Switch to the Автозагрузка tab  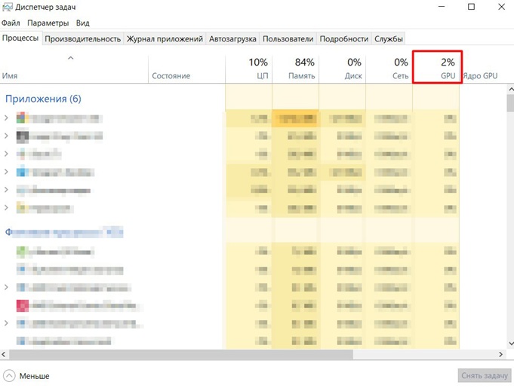tap(232, 38)
